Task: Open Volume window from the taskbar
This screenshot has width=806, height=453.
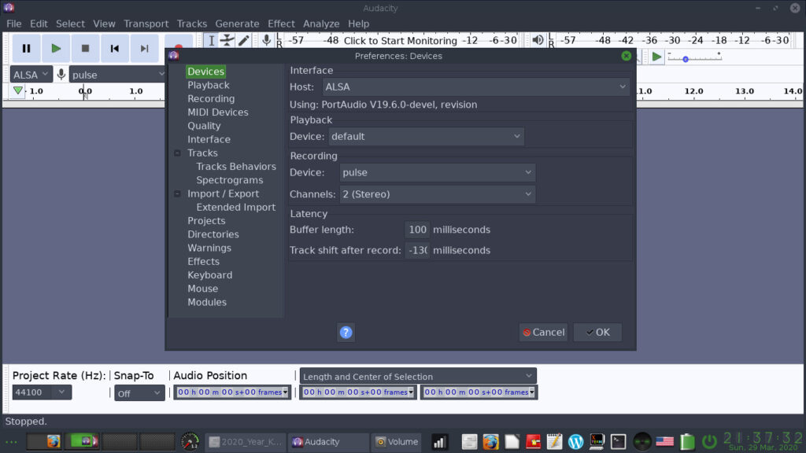Action: coord(397,442)
